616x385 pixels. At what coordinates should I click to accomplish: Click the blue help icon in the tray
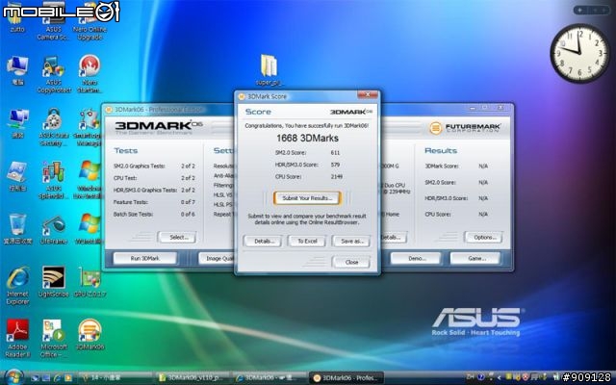click(481, 376)
